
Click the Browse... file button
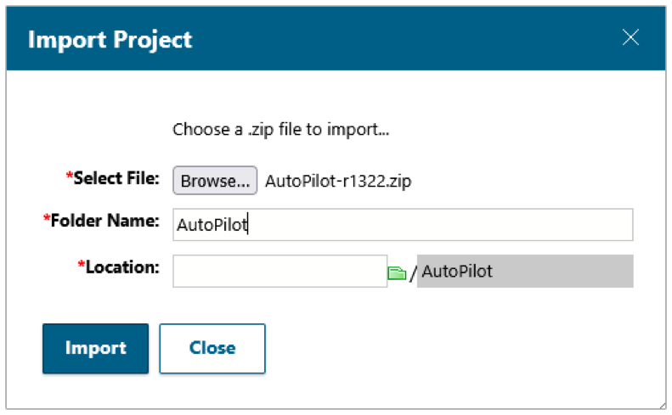coord(215,181)
